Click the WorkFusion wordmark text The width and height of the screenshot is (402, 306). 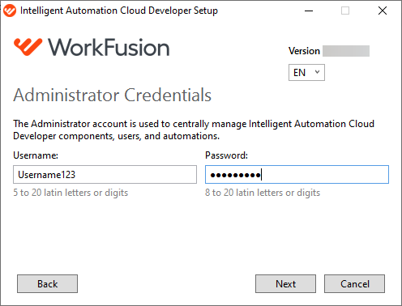coord(109,48)
